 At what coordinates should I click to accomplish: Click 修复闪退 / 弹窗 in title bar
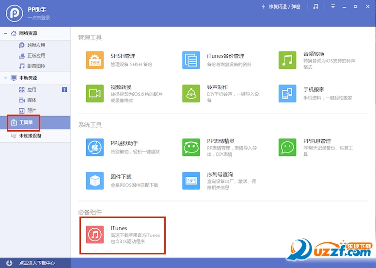tap(284, 7)
